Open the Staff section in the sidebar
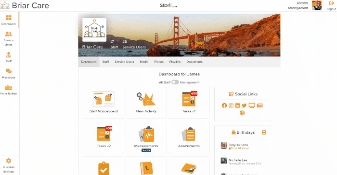Screen dimensions: 337x175 click(x=9, y=57)
